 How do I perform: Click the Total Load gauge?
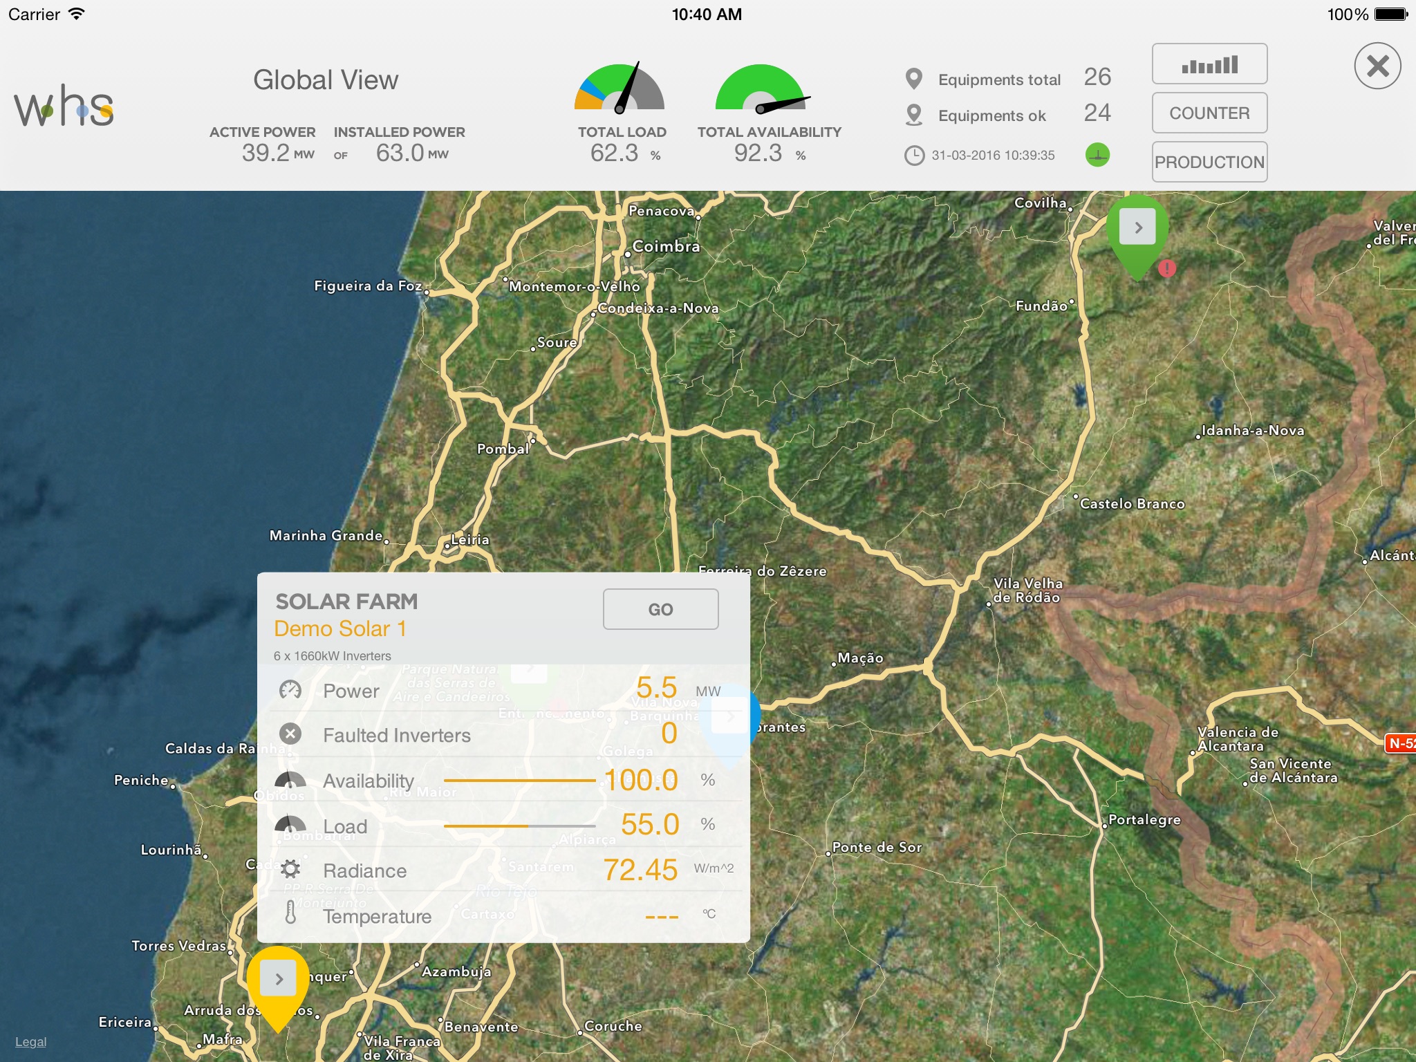click(619, 88)
